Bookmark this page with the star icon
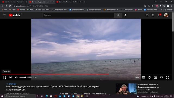 tap(153, 6)
